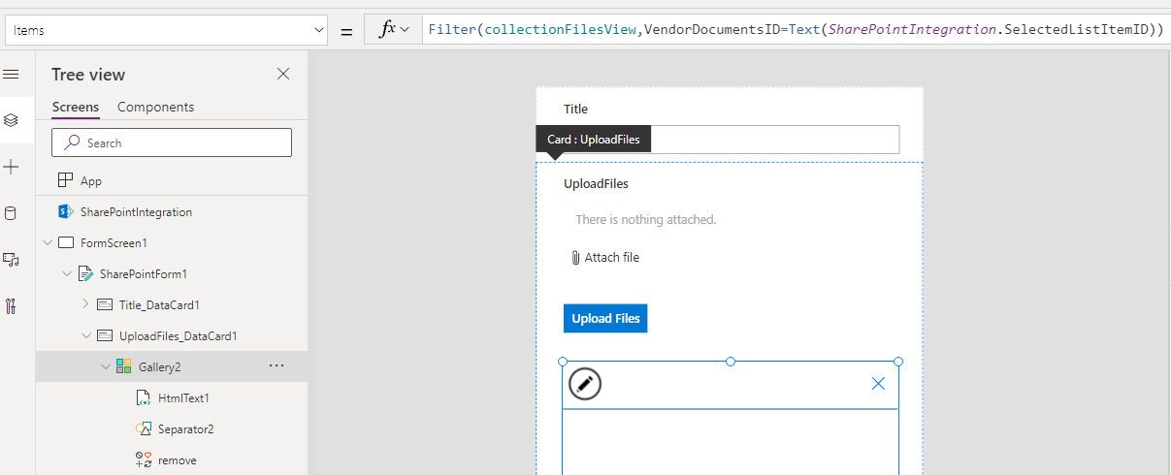This screenshot has width=1171, height=475.
Task: Open the Media icon in left rail
Action: pos(12,260)
